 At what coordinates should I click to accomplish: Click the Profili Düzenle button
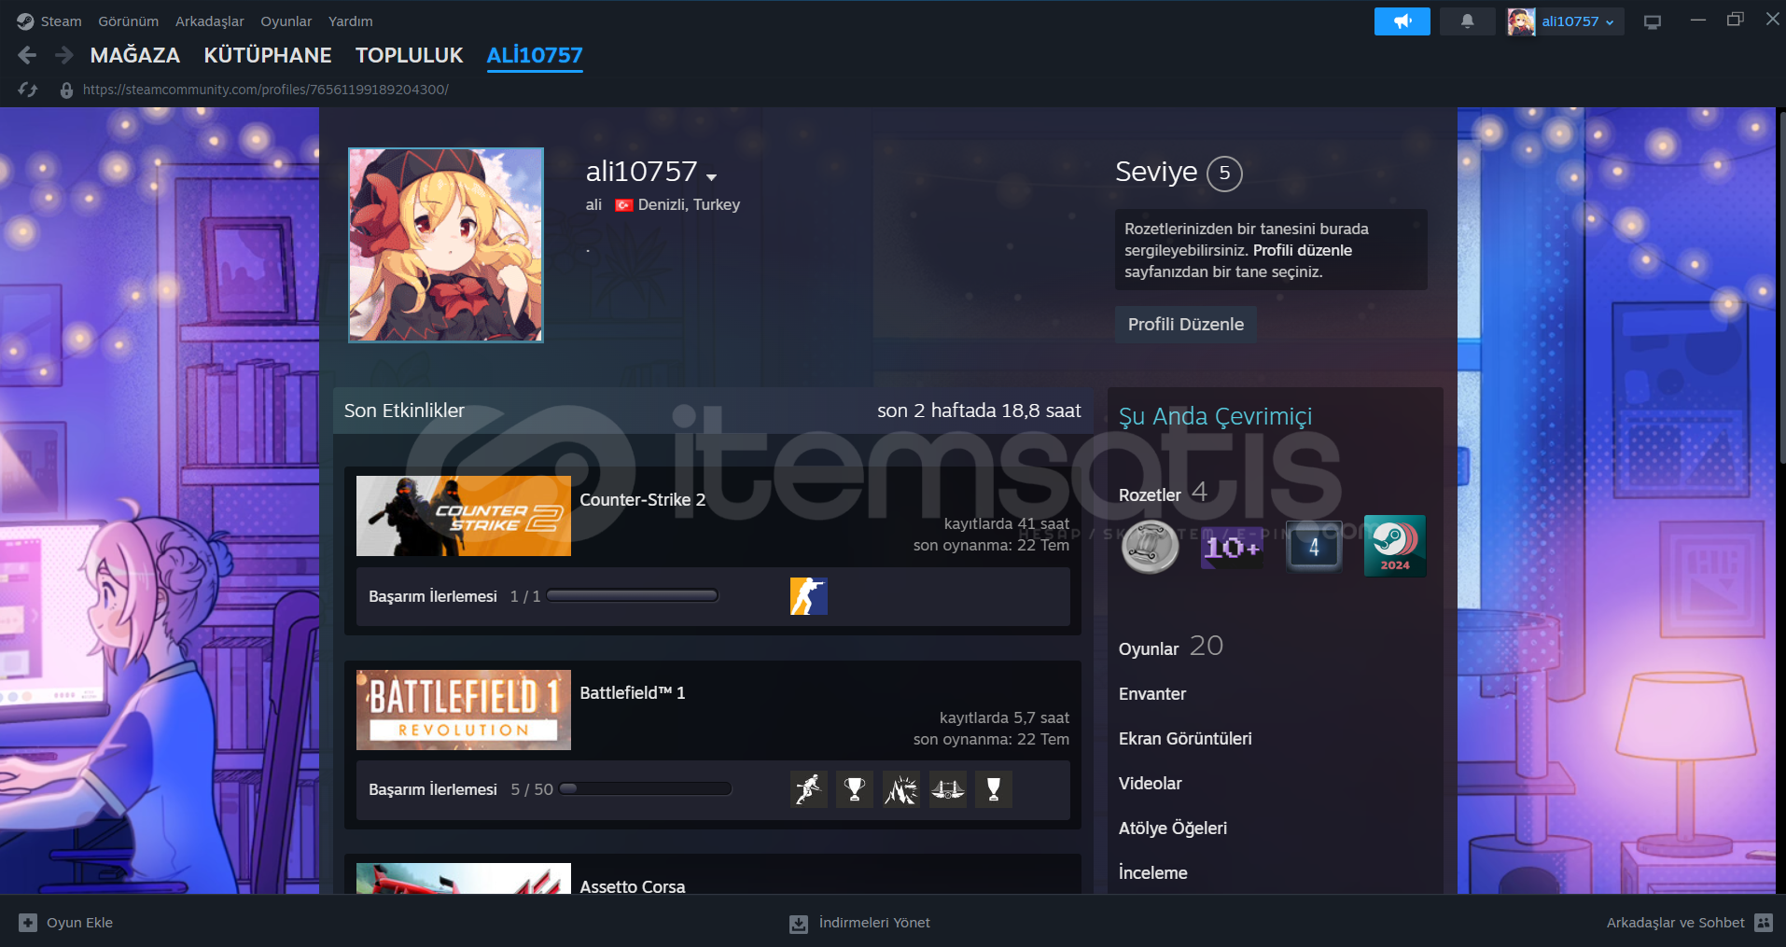[x=1186, y=325]
